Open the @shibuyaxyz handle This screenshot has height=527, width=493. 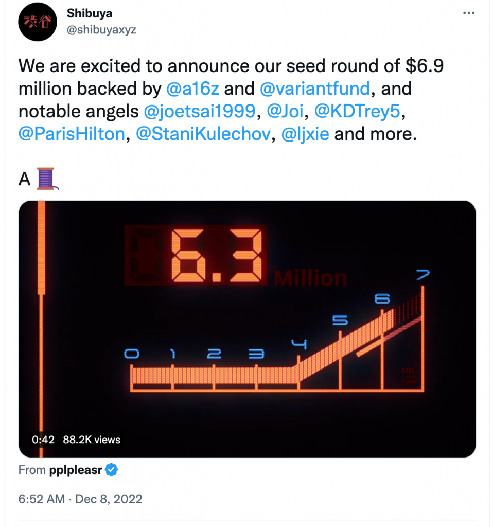click(x=101, y=30)
